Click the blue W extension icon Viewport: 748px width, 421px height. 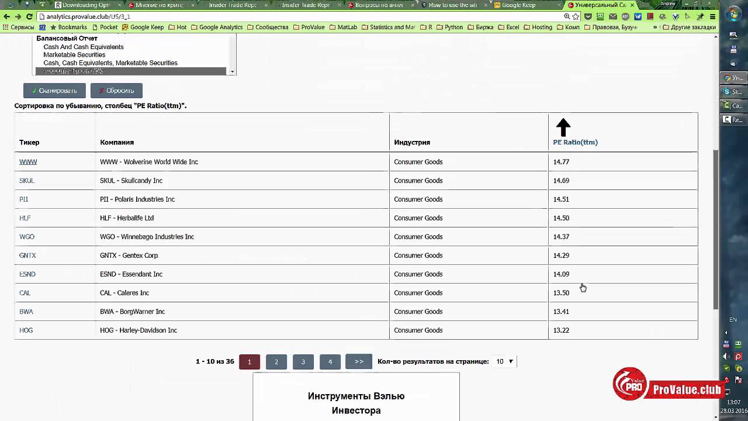[x=638, y=16]
